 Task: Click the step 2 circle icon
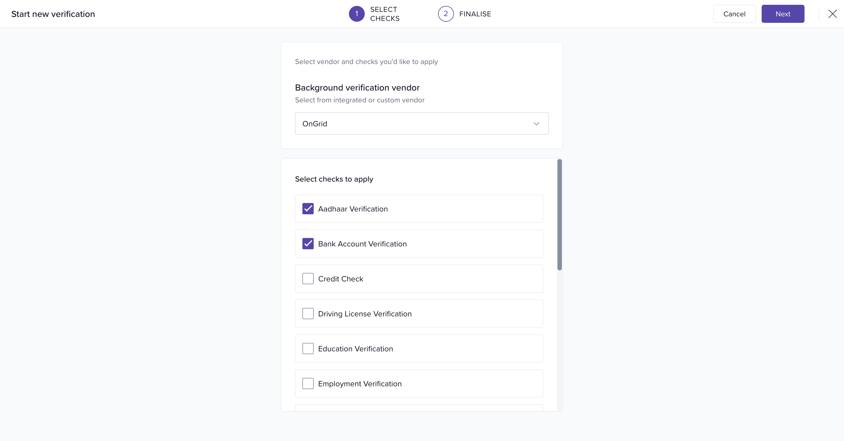coord(446,14)
